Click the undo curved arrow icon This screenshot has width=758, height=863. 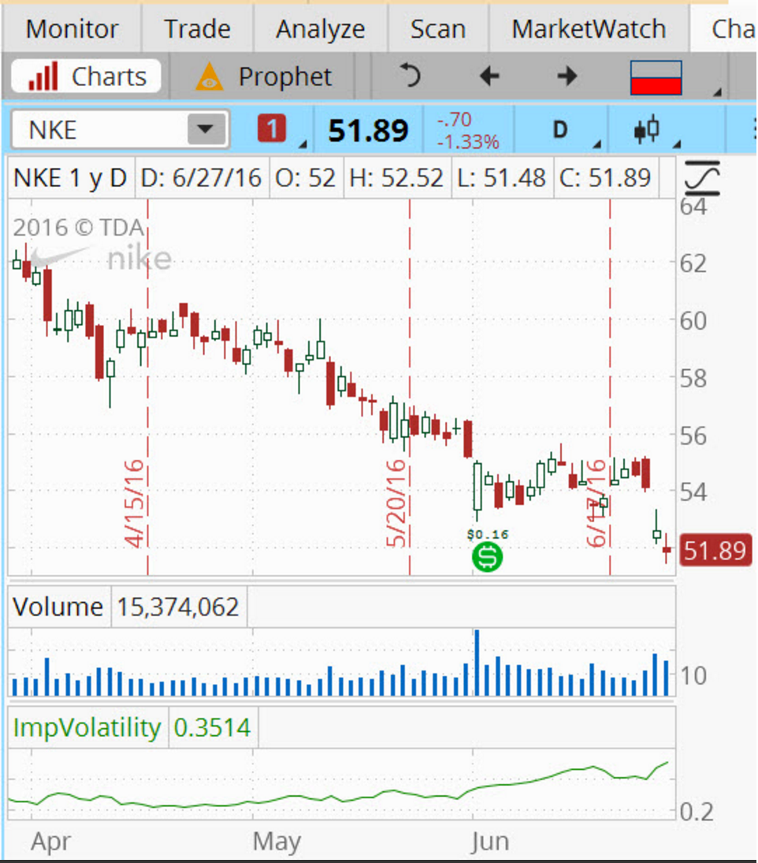[x=410, y=76]
